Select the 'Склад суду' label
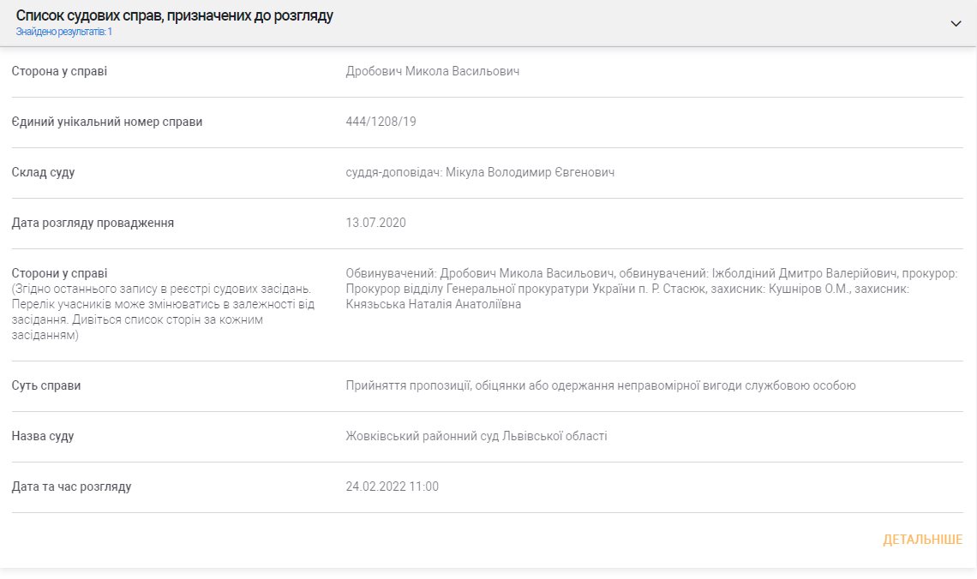 tap(43, 172)
